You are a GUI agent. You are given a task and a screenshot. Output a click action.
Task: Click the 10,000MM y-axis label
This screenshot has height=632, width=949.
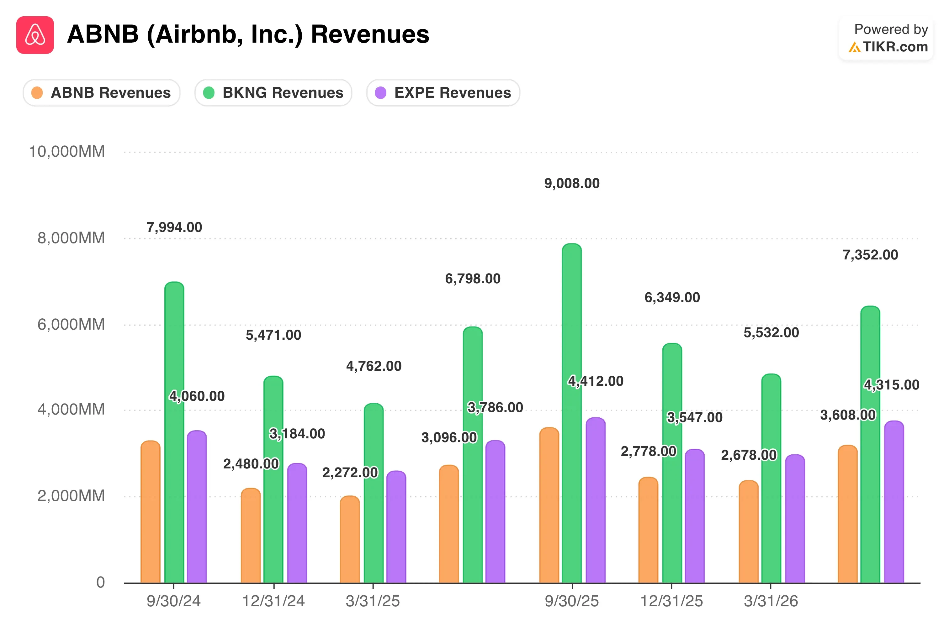(67, 152)
